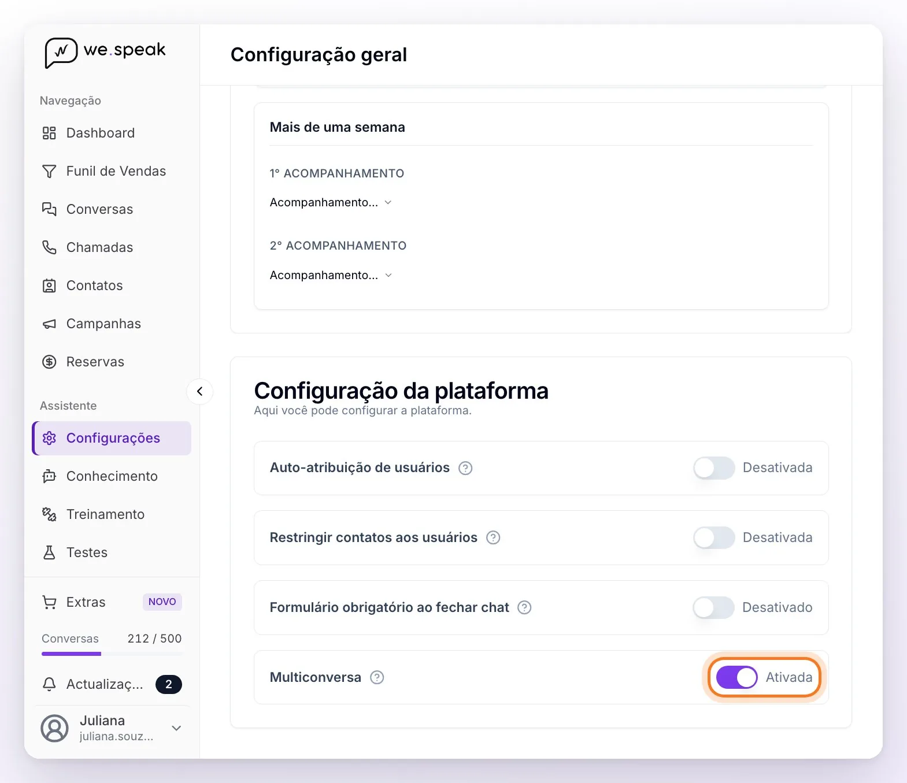Click the Treinamento icon in sidebar
The image size is (907, 783).
[49, 514]
